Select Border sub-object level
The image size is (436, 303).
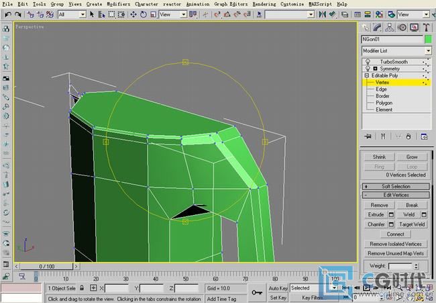(382, 96)
